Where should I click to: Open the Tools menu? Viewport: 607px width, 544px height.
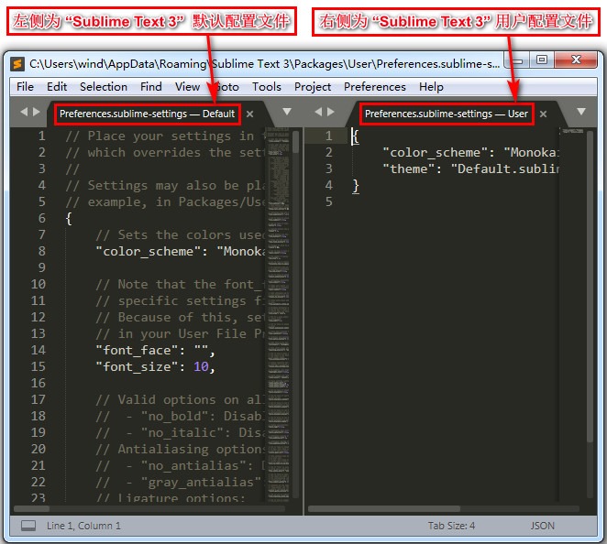[266, 87]
